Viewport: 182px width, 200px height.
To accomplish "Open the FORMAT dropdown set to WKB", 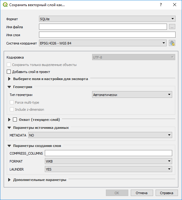I will point(108,161).
